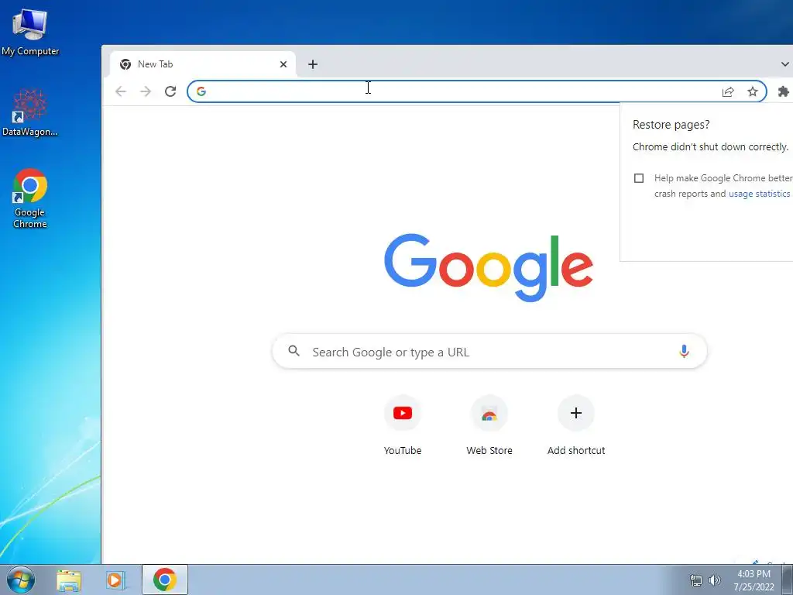This screenshot has height=595, width=793.
Task: Open the volume speaker tray icon
Action: click(715, 580)
